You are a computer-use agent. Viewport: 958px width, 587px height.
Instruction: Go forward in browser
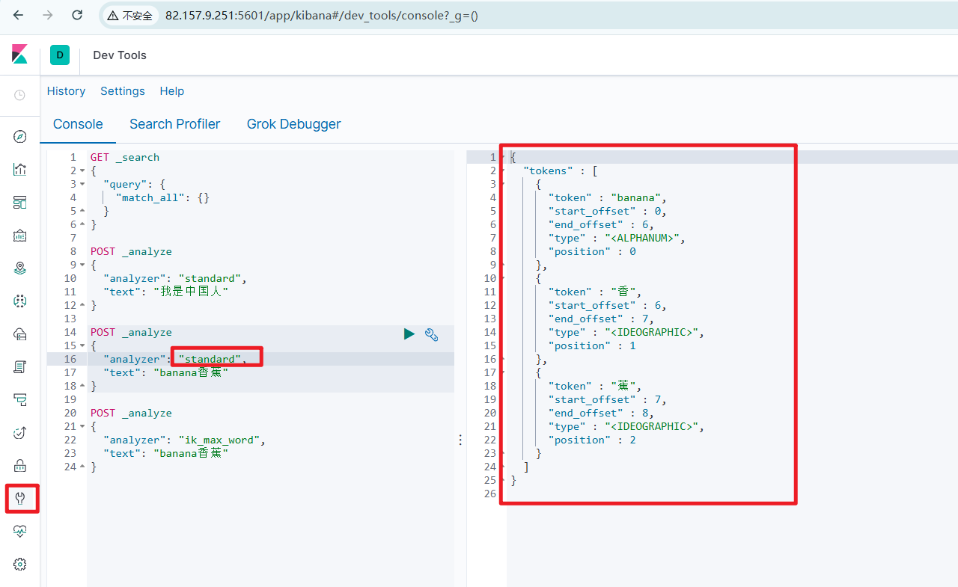pos(48,15)
